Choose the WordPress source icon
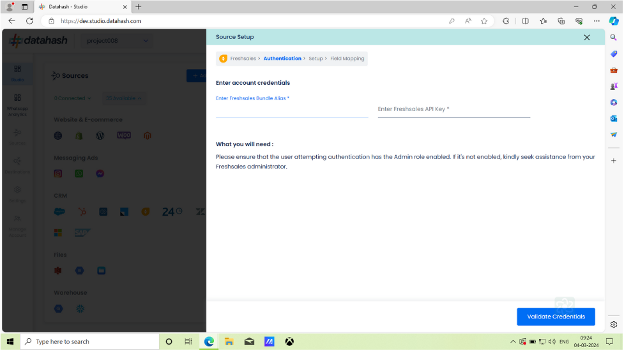Image resolution: width=624 pixels, height=351 pixels. pos(100,135)
